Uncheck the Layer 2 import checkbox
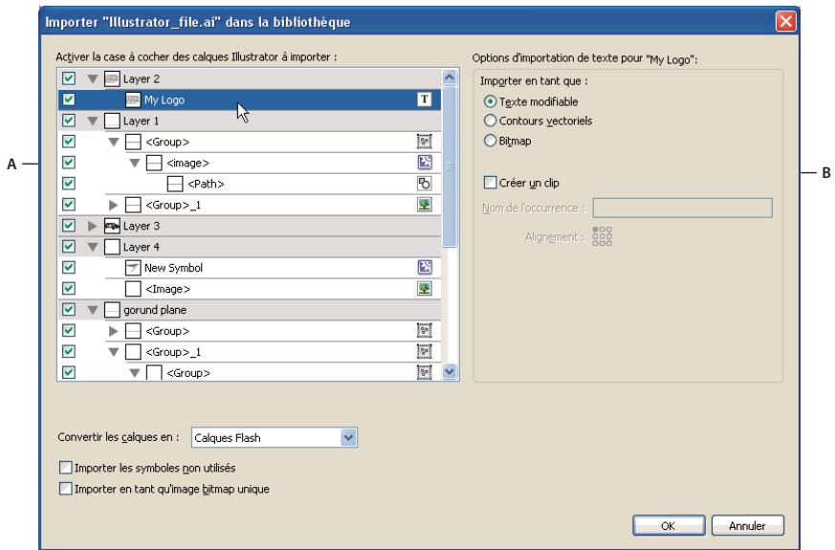Image resolution: width=835 pixels, height=550 pixels. pos(68,78)
